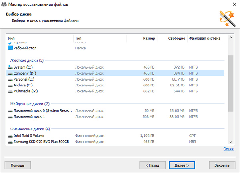Select the System (C:) drive icon
240x173 pixels.
click(10, 67)
